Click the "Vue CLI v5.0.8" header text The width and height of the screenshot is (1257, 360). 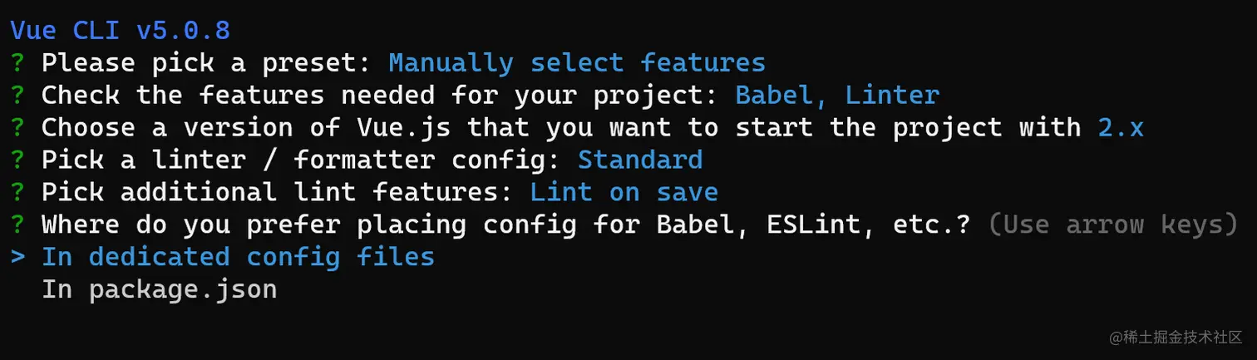tap(120, 31)
